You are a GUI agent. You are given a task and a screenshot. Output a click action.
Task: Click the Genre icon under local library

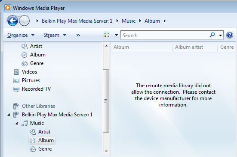click(25, 63)
